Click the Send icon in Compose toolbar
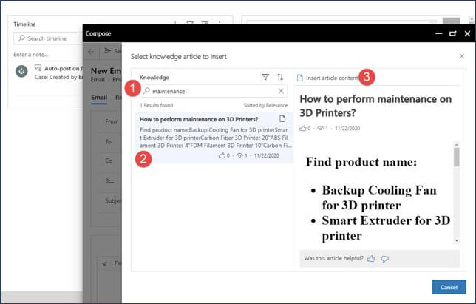 [107, 51]
